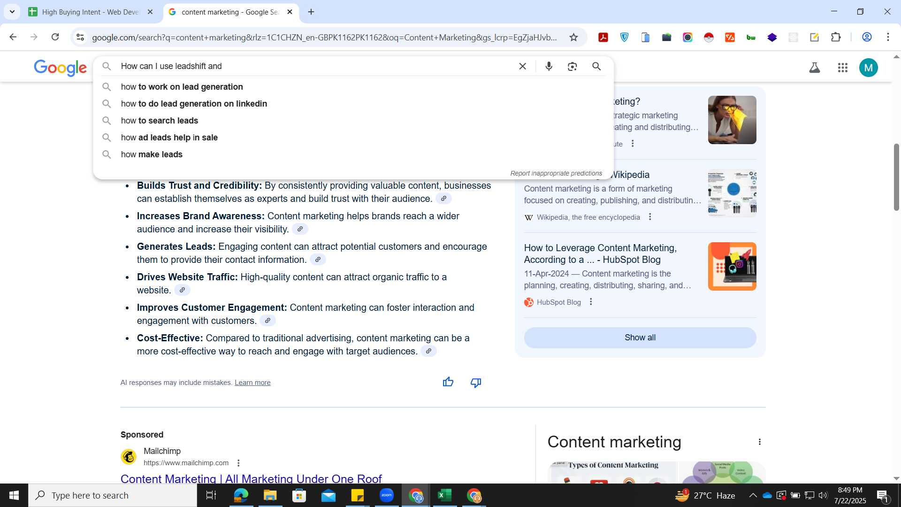Open Excel from the taskbar
Screen dimensions: 901x507
click(444, 495)
